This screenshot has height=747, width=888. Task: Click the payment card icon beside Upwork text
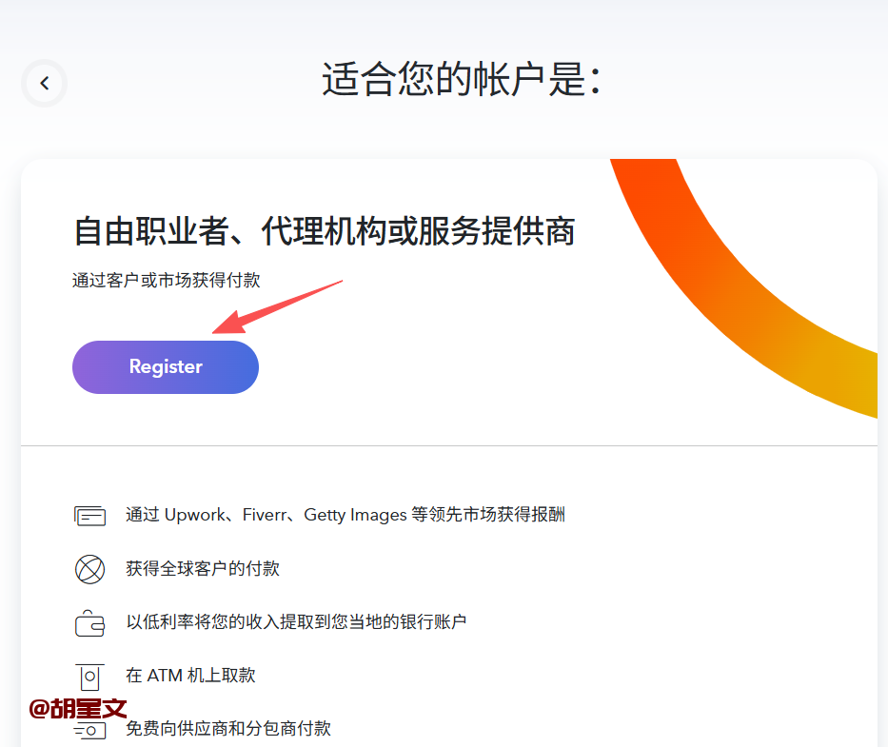pyautogui.click(x=89, y=516)
